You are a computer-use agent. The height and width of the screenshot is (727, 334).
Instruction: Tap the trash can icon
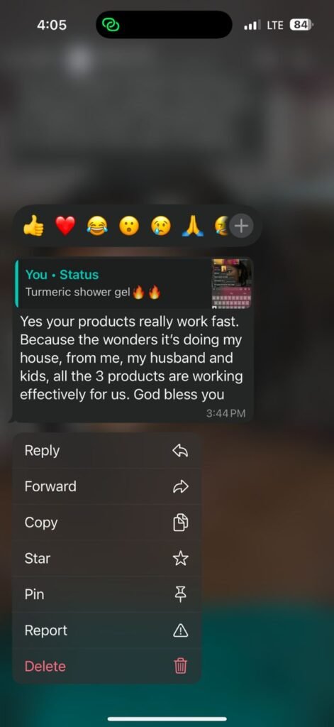pos(180,666)
